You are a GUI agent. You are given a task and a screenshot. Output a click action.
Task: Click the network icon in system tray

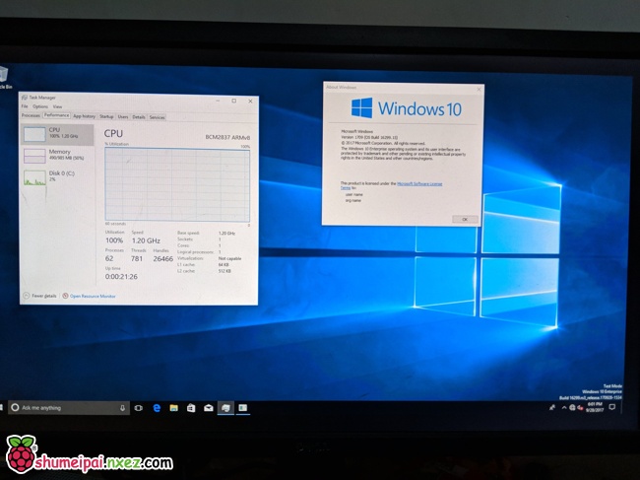[x=572, y=407]
